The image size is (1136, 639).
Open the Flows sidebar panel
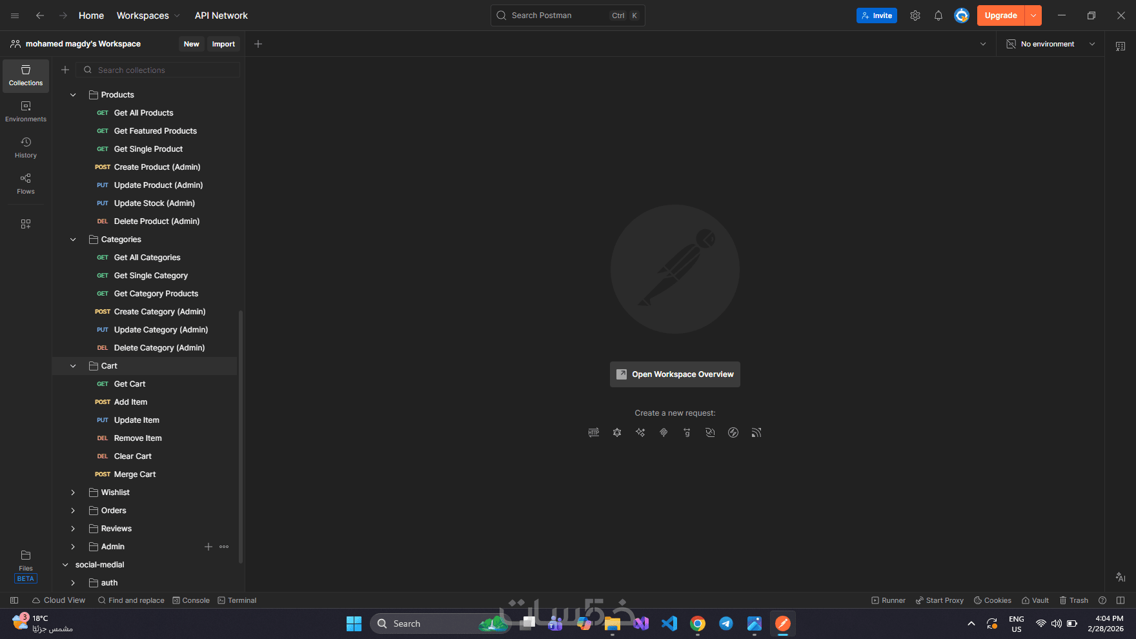pos(26,184)
